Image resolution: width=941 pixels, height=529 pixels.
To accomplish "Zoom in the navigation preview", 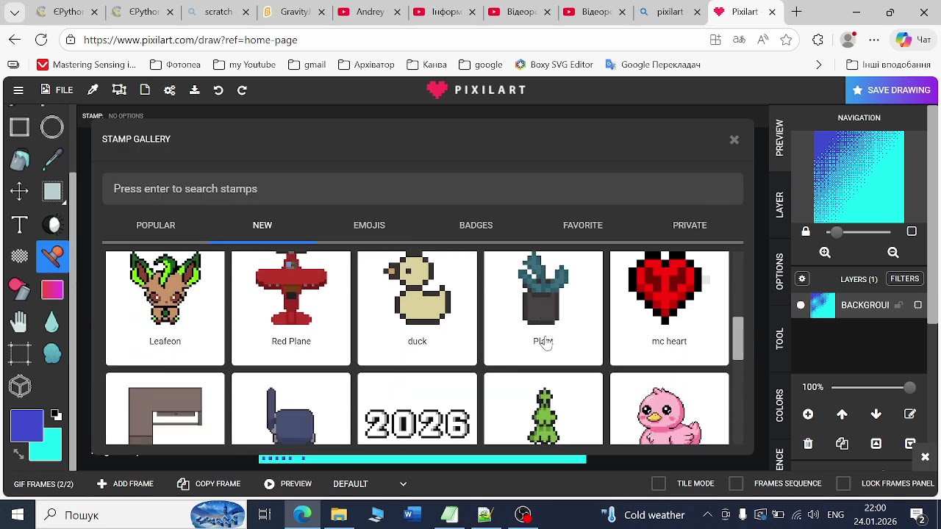I will pyautogui.click(x=825, y=253).
